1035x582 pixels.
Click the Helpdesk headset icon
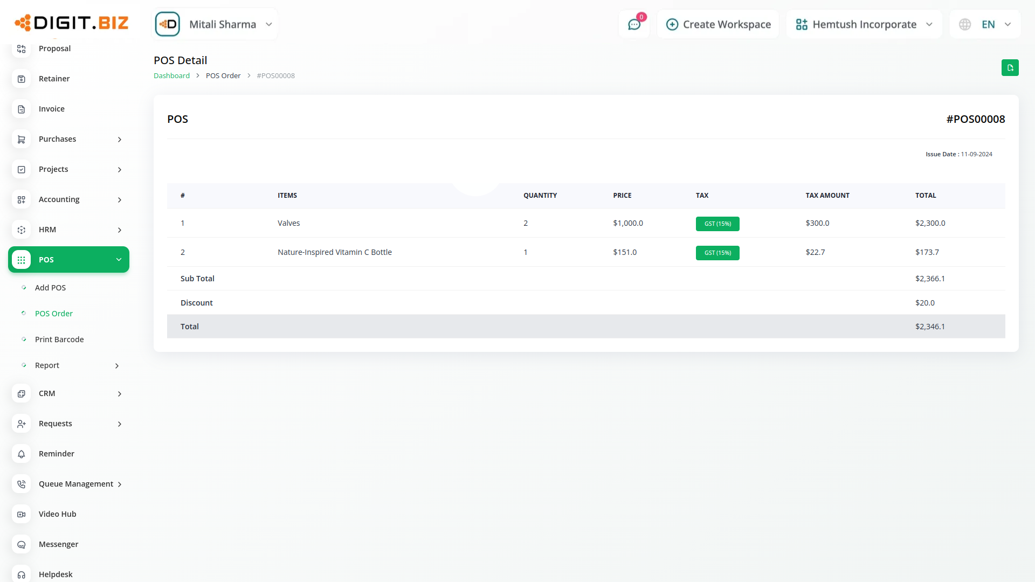[x=22, y=574]
